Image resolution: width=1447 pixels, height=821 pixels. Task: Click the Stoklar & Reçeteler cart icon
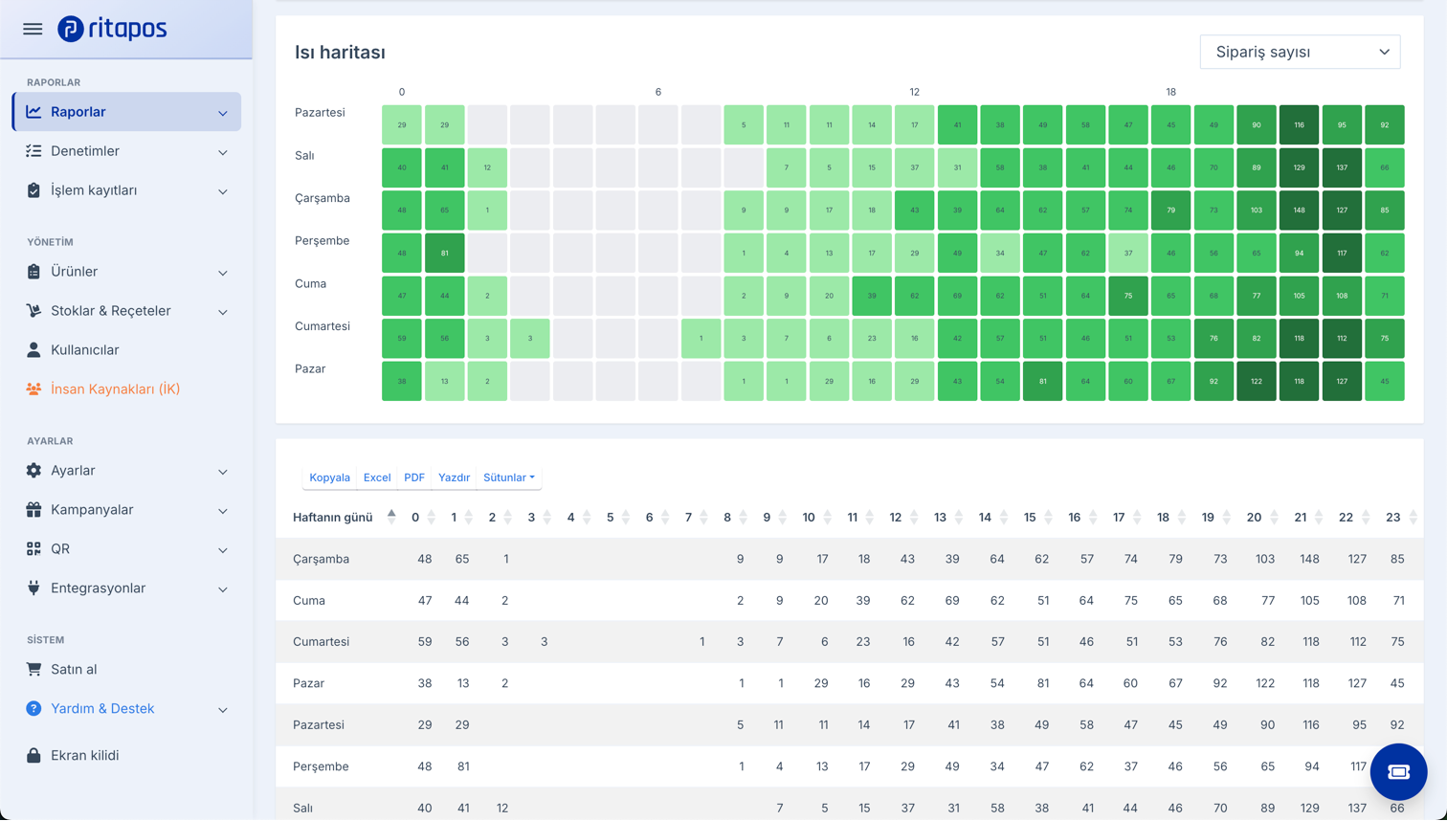click(x=33, y=311)
